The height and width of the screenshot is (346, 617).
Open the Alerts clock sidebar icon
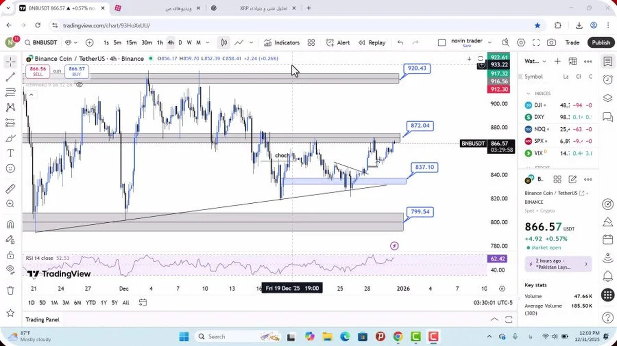click(x=607, y=79)
